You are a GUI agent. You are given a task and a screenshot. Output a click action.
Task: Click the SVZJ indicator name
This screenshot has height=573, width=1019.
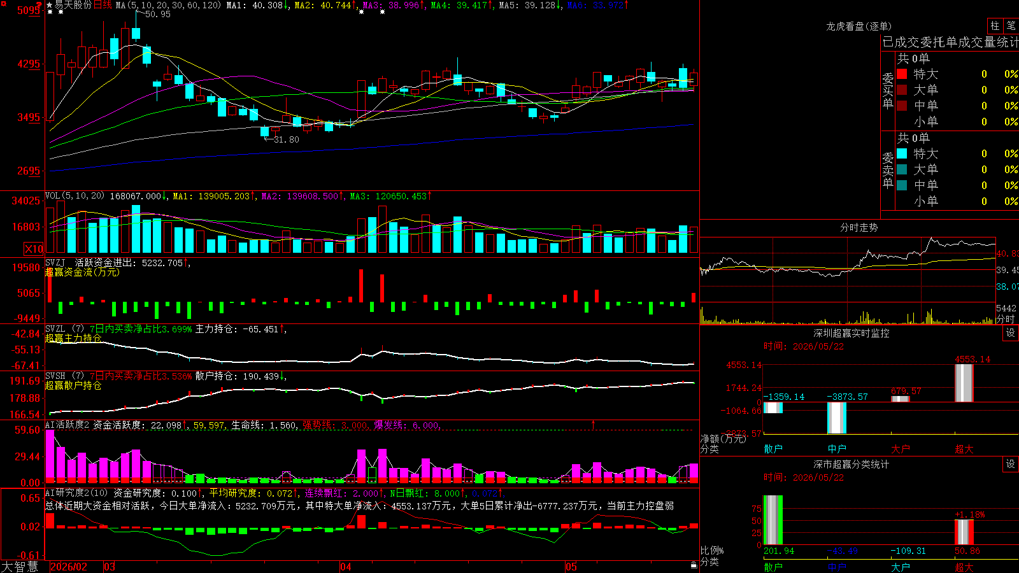click(55, 262)
